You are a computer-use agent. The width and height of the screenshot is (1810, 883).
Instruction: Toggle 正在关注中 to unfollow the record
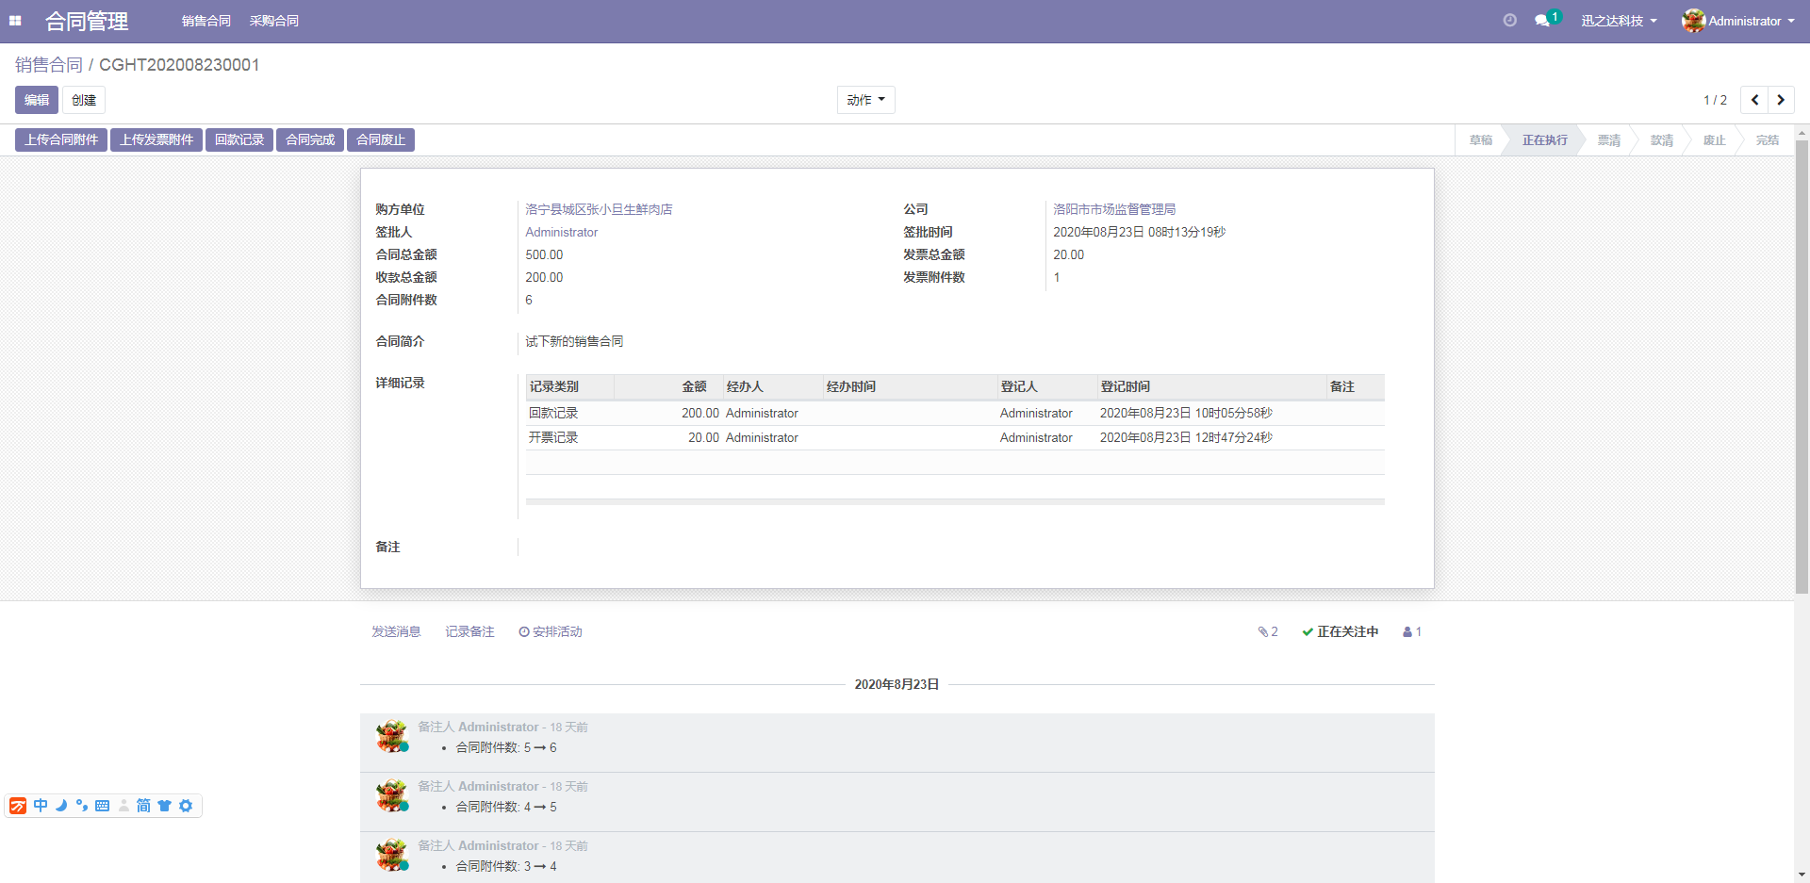tap(1340, 631)
